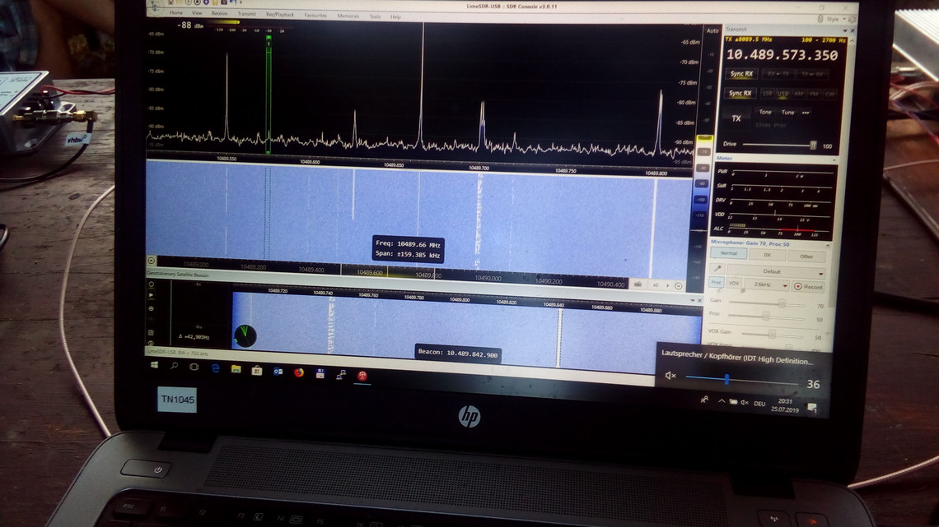
Task: Click the second Sync RX button
Action: [x=740, y=93]
